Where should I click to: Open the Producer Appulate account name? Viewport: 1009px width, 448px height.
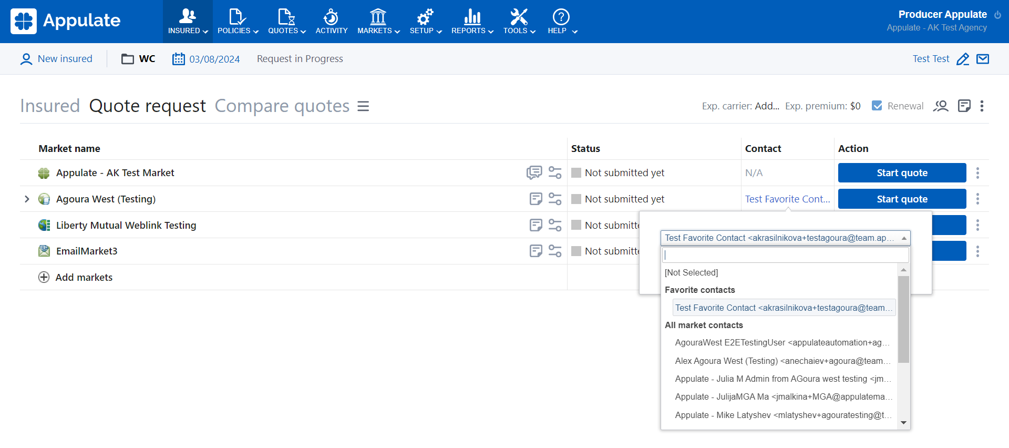[x=942, y=14]
